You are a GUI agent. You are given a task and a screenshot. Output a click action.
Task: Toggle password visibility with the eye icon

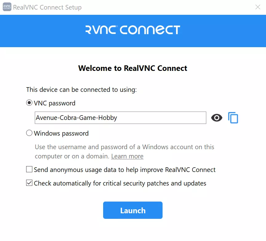(217, 118)
